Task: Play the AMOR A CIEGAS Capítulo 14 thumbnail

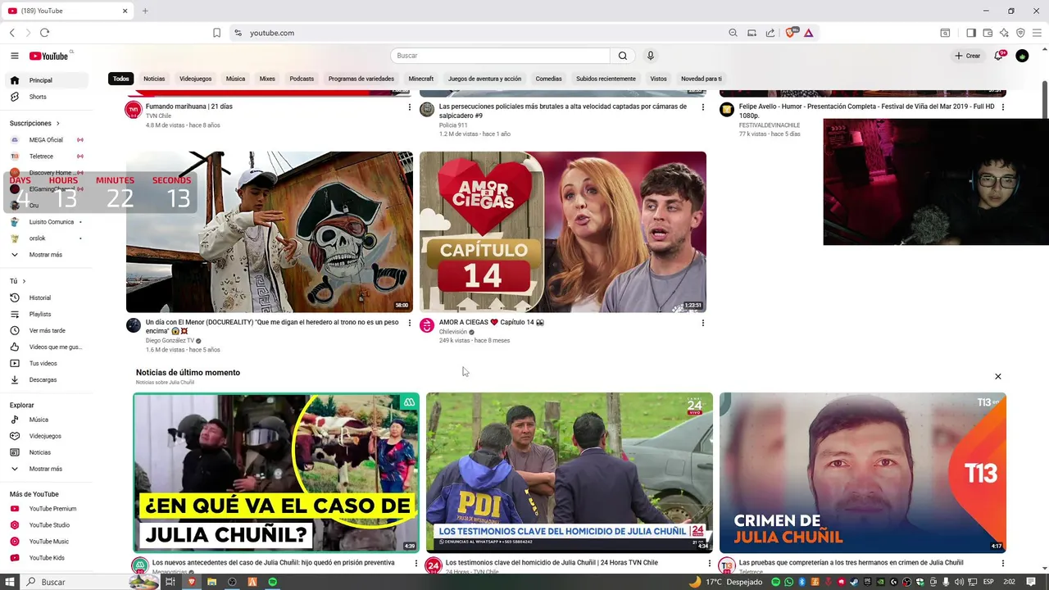Action: 563,232
